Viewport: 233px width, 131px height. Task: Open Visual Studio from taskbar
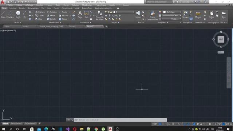67,129
